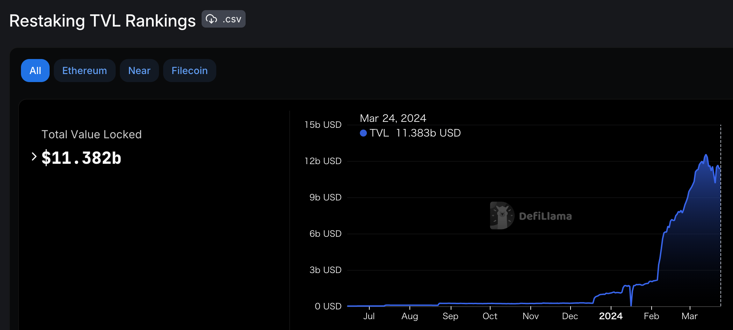Screen dimensions: 733x330
Task: Switch to the Filecoin filter
Action: pyautogui.click(x=190, y=71)
